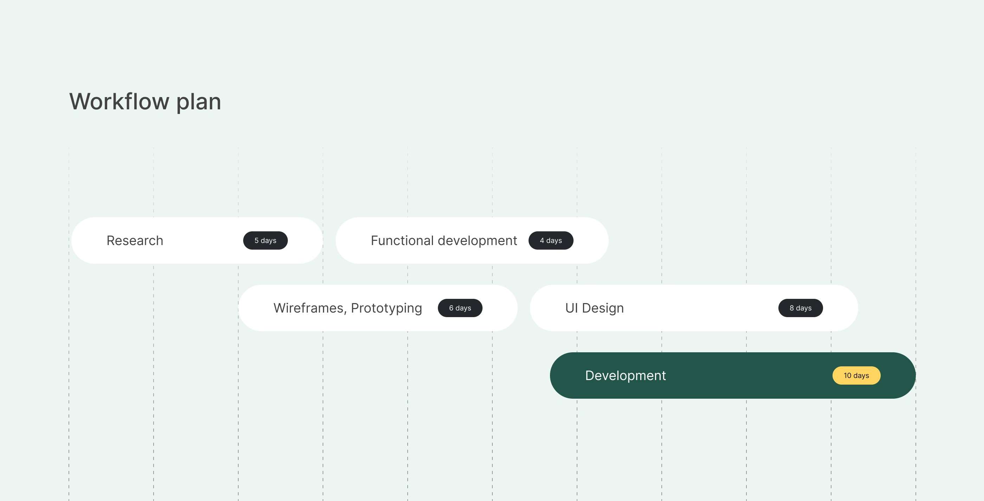Click blank area inside UI Design bar
The height and width of the screenshot is (501, 984).
coord(699,308)
